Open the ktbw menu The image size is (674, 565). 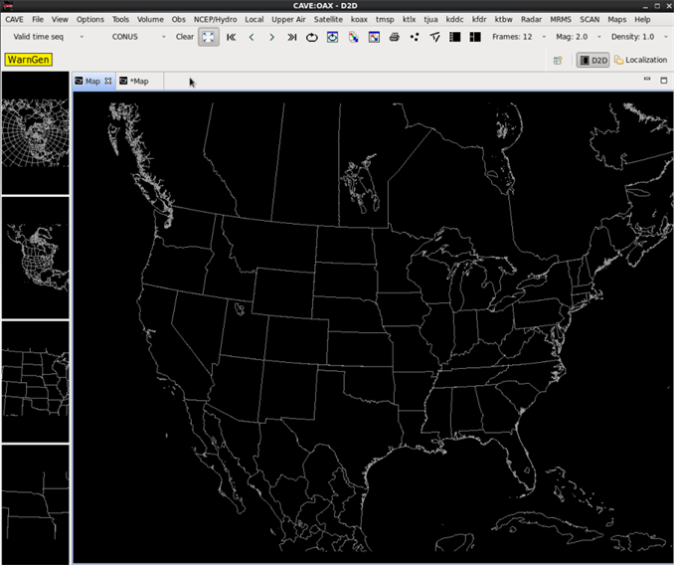[x=503, y=19]
